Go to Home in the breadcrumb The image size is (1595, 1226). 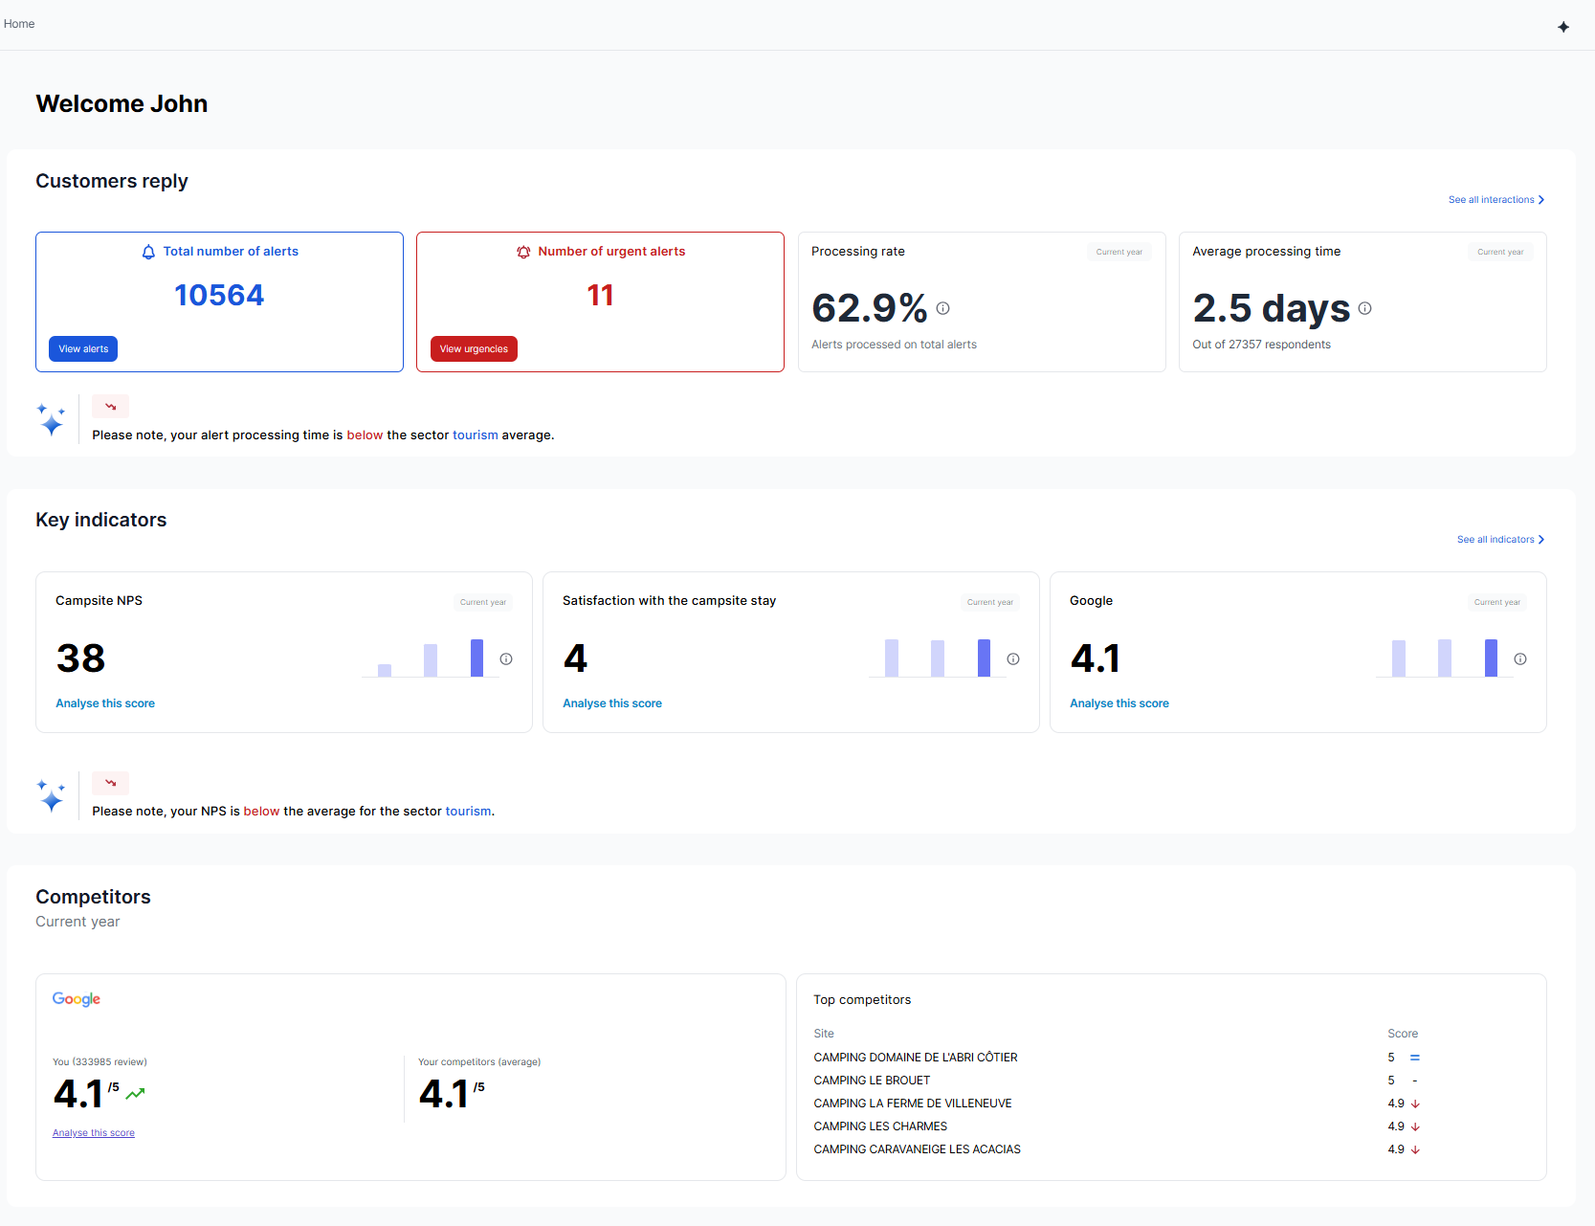click(x=19, y=24)
